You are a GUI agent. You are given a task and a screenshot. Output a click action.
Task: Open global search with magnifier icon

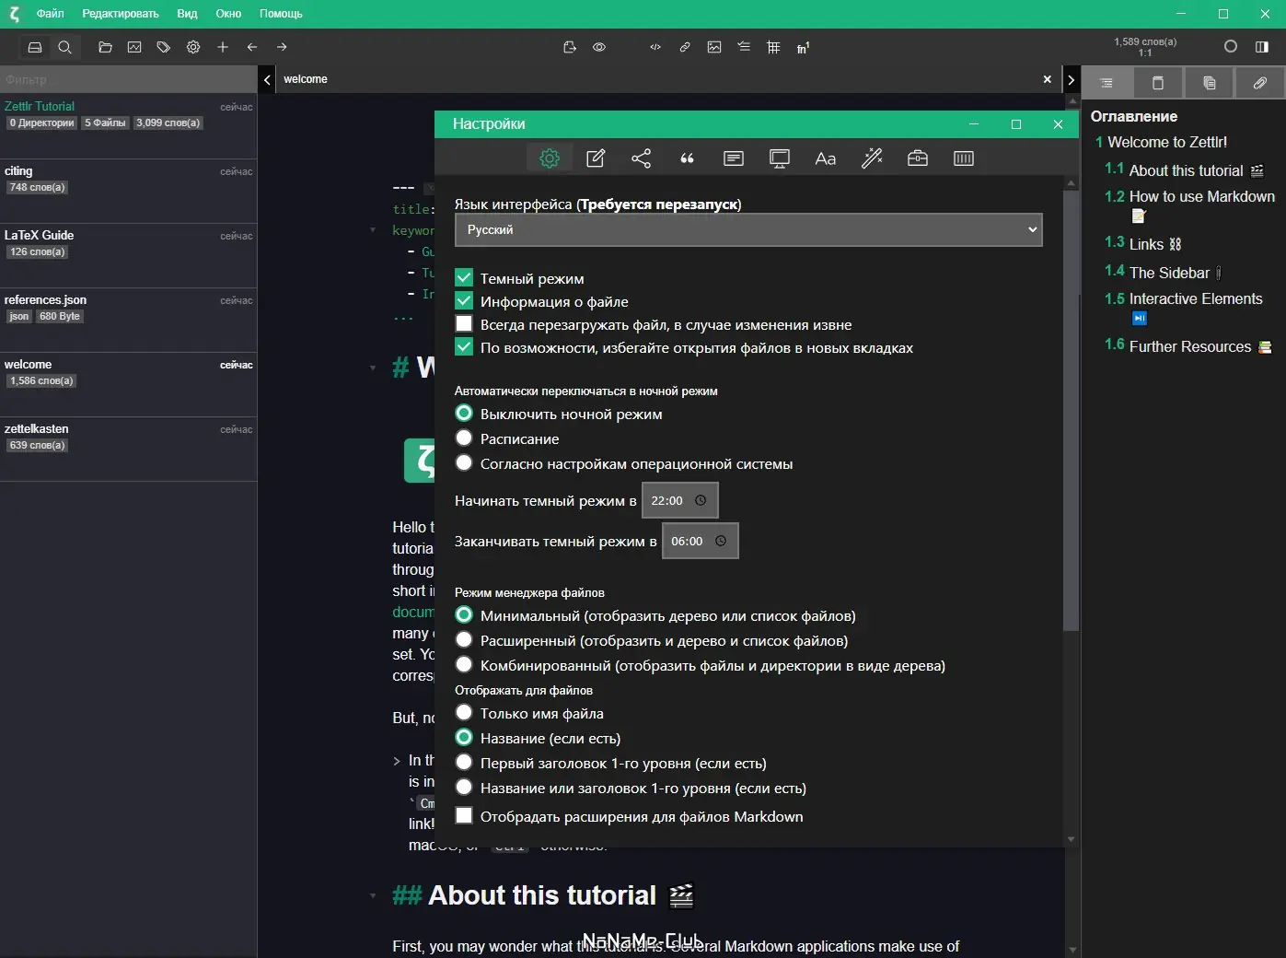64,47
